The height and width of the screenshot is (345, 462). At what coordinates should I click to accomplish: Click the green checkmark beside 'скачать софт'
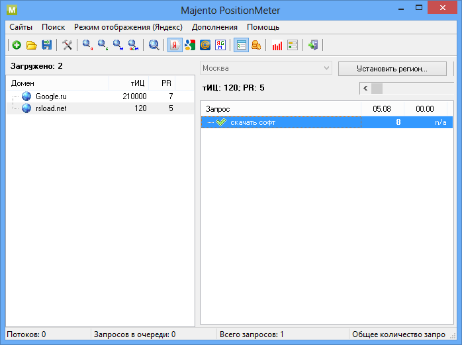(221, 122)
